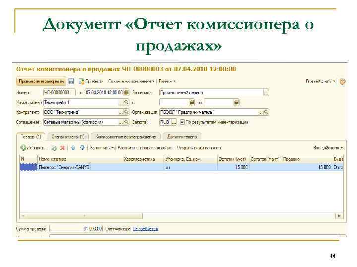Viewport: 357px width, 267px height.
Task: Move row up with the up arrow icon
Action: (73, 148)
